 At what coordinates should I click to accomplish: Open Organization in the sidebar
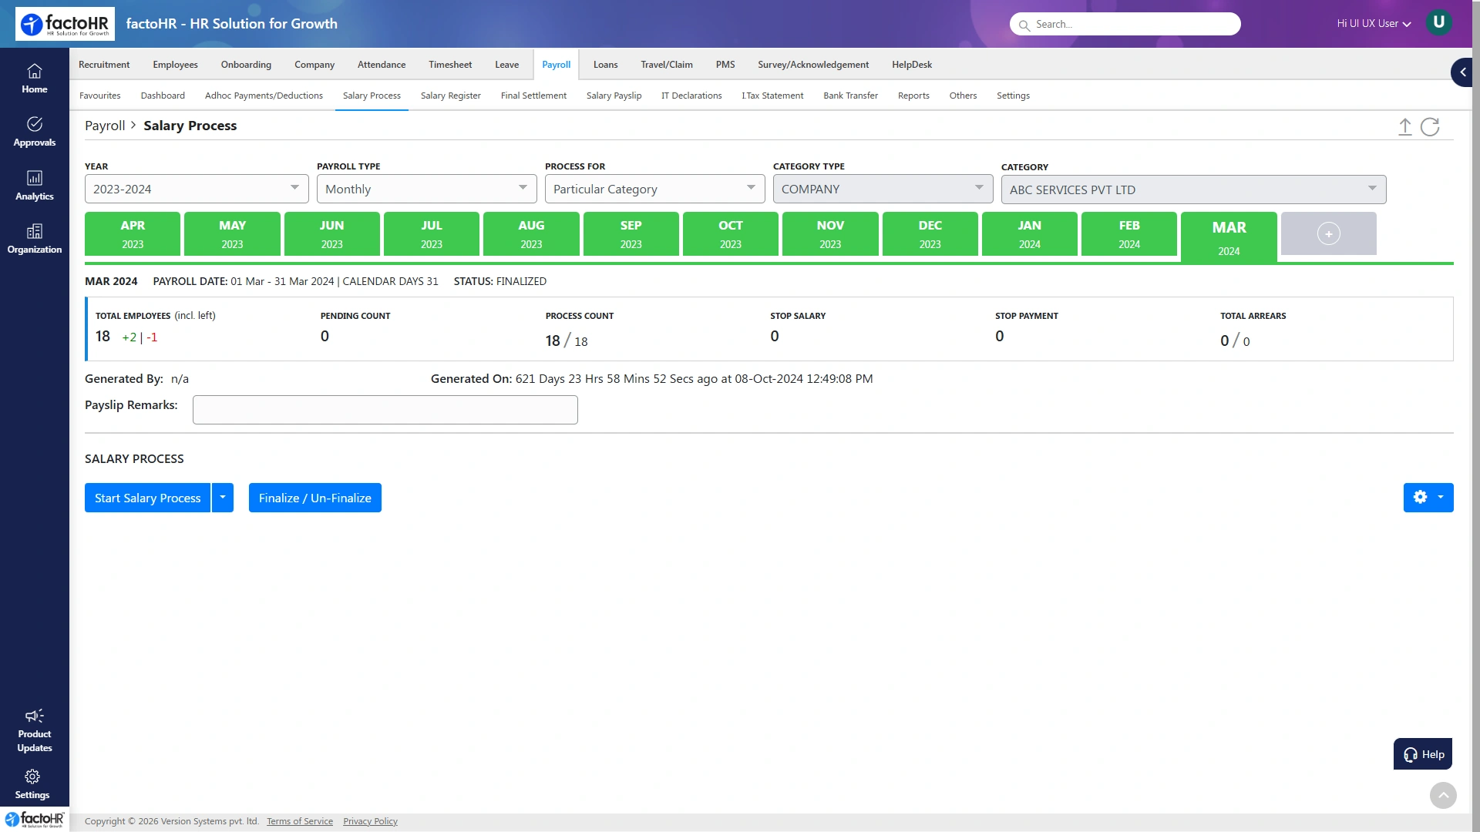[x=35, y=239]
